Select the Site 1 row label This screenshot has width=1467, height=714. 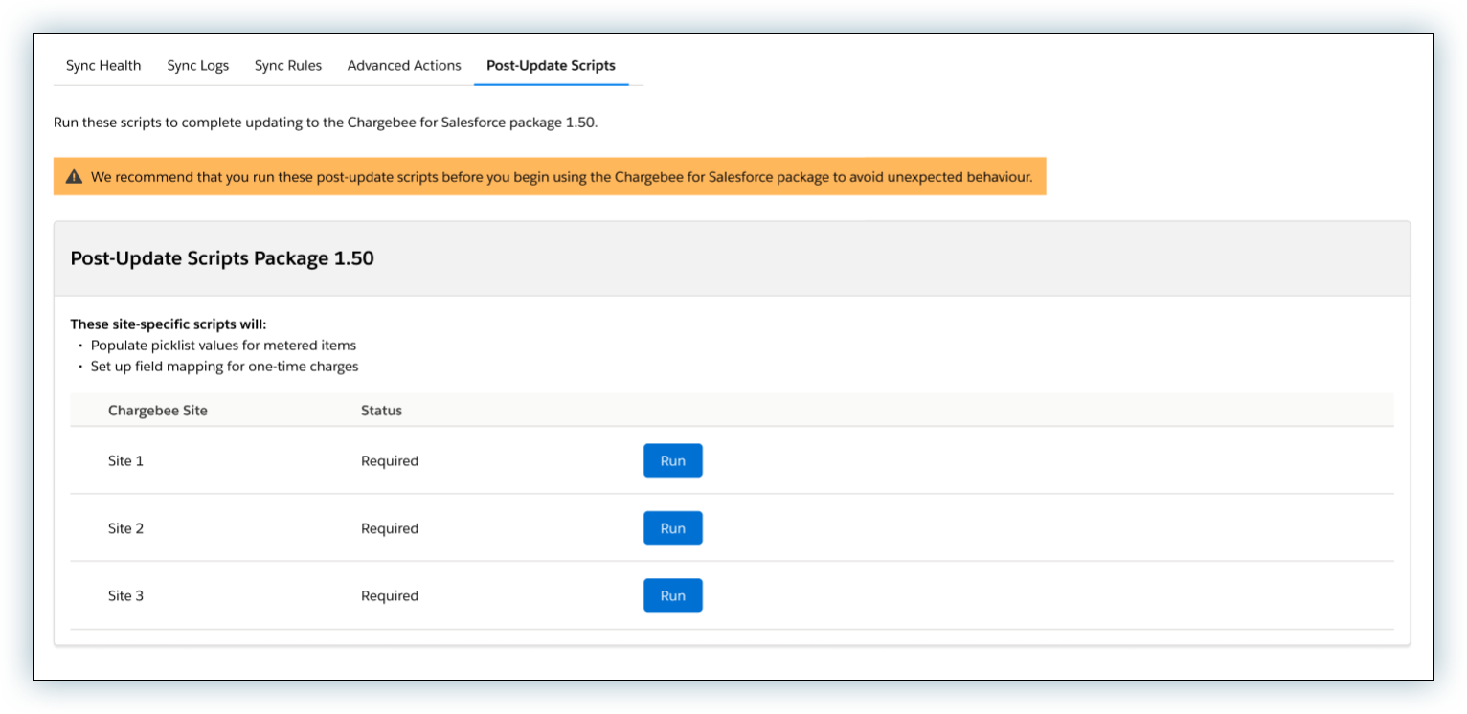(125, 461)
